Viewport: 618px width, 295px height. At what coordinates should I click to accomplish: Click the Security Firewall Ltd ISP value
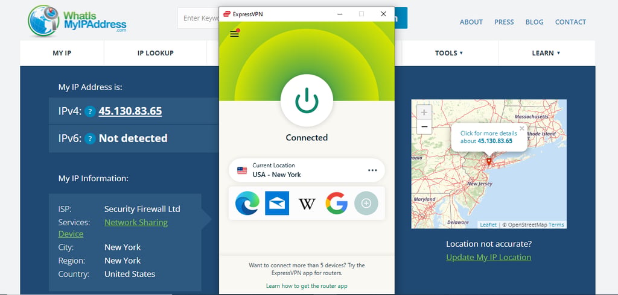click(x=142, y=209)
